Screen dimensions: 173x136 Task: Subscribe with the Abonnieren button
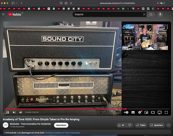(61, 125)
